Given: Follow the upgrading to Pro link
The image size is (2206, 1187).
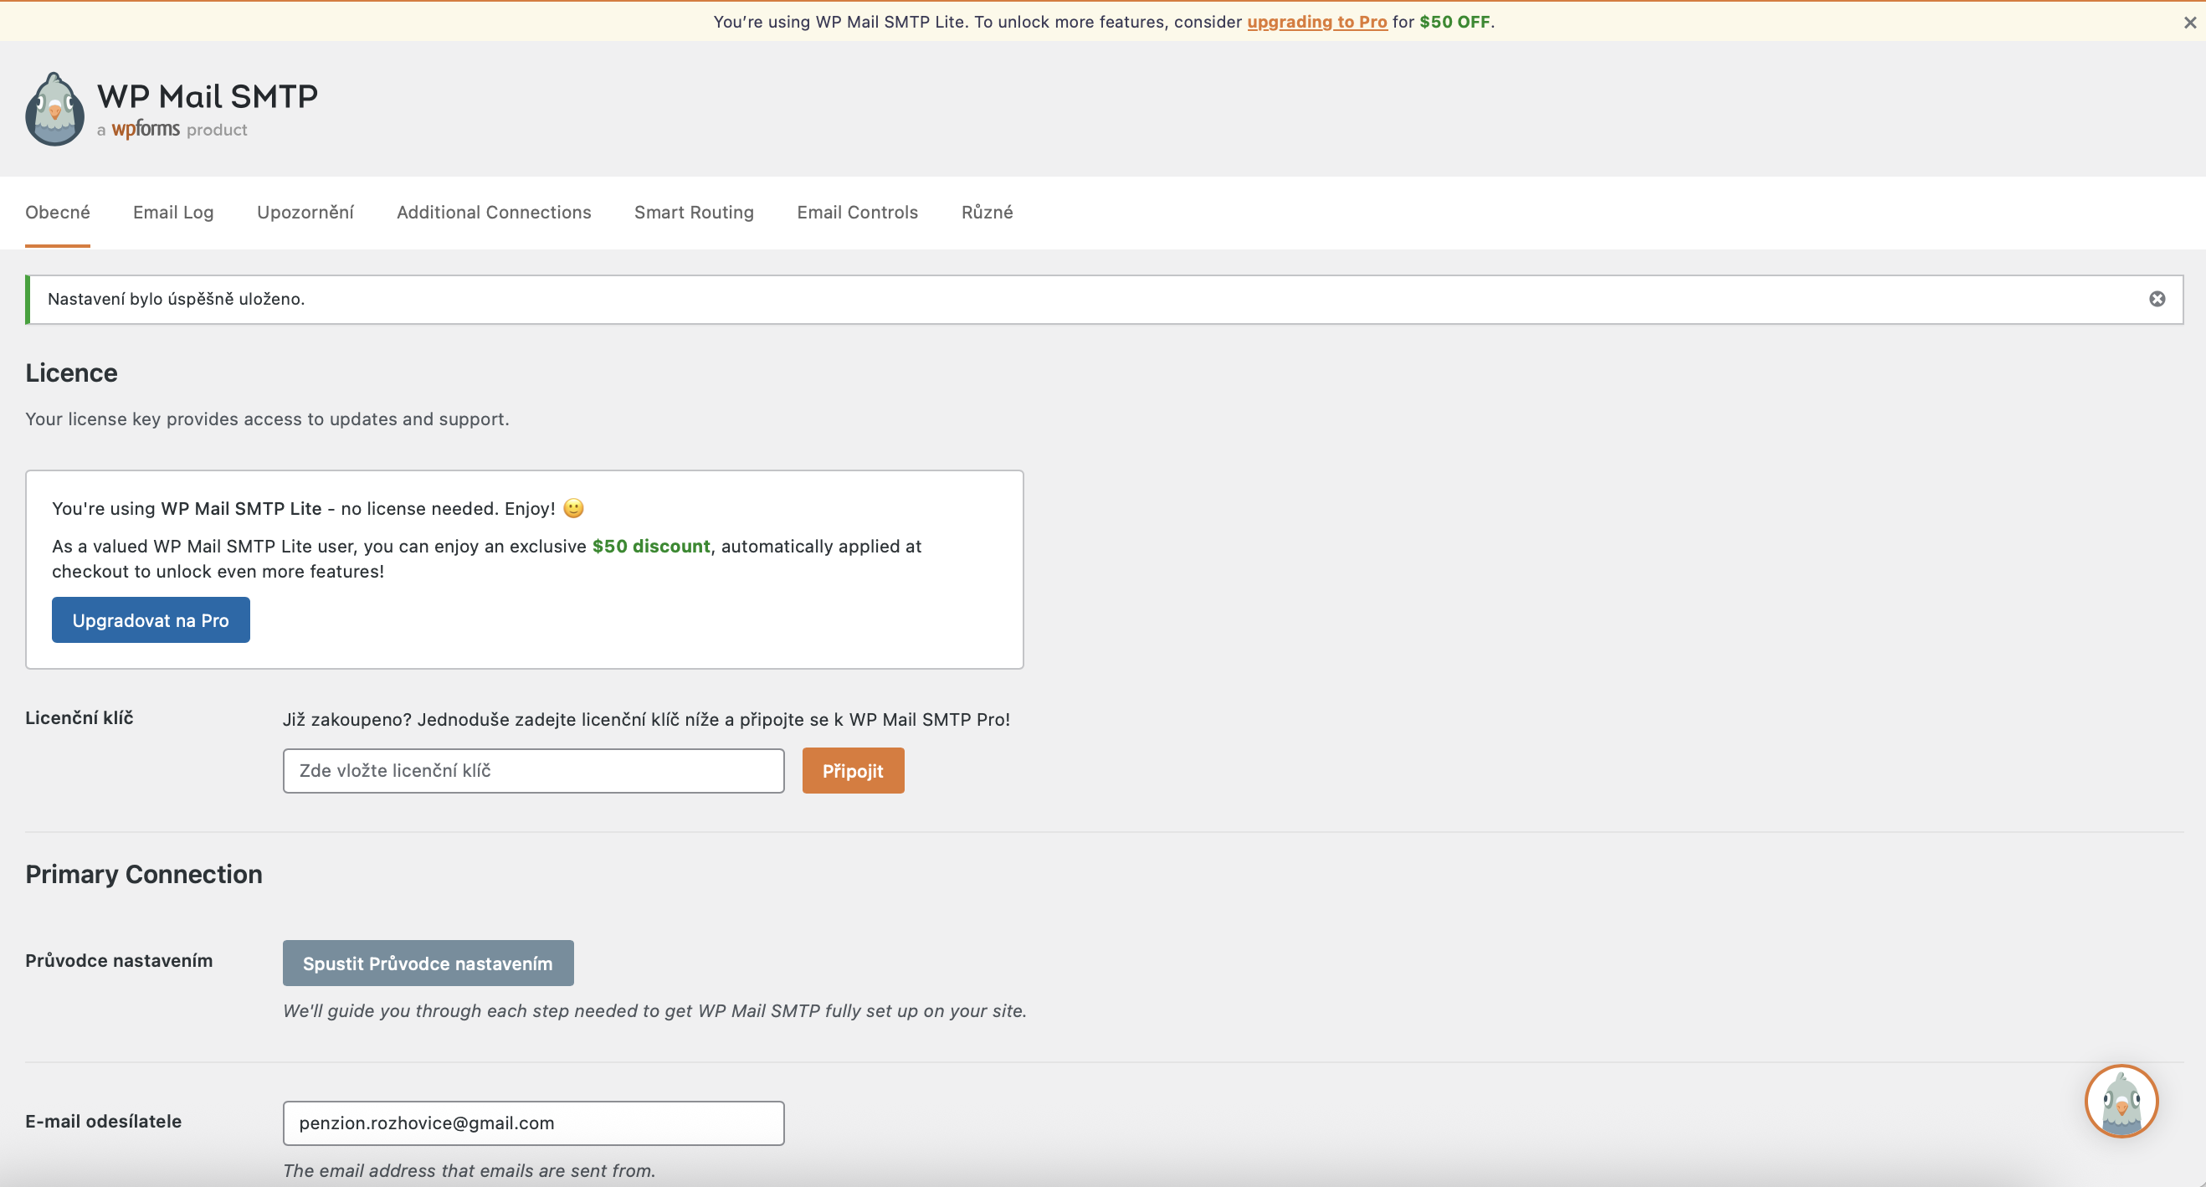Looking at the screenshot, I should pos(1316,23).
